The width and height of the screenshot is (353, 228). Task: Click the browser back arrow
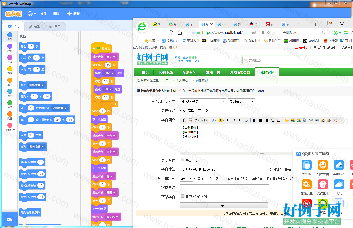[153, 32]
